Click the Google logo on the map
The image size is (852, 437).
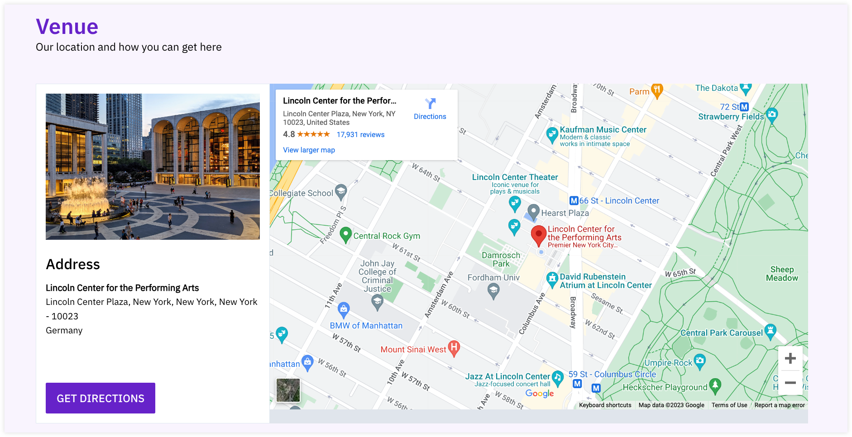point(540,394)
